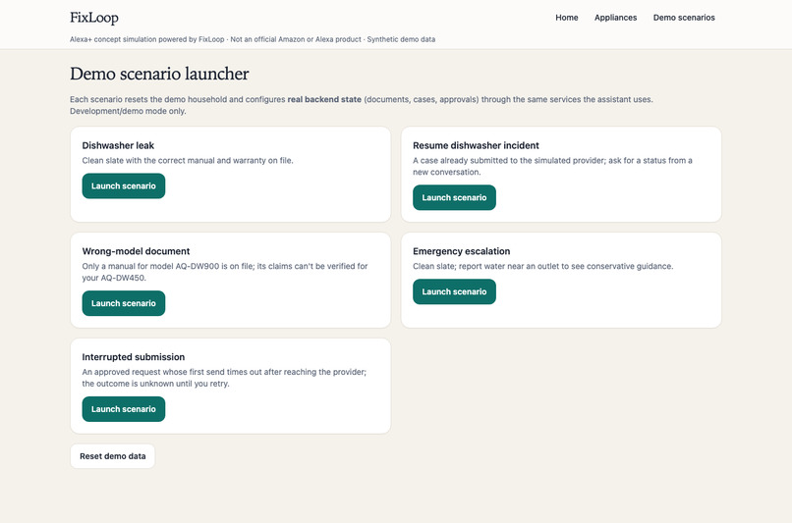The image size is (792, 523).
Task: Click the FixLoop logo
Action: pyautogui.click(x=94, y=18)
